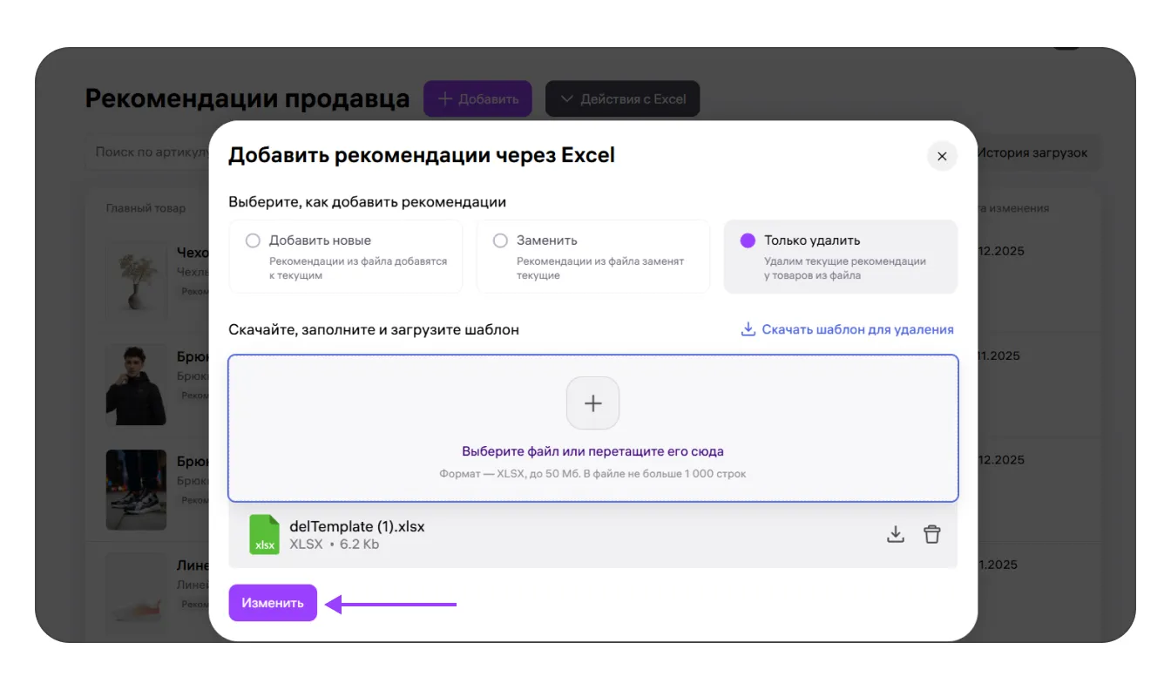The height and width of the screenshot is (690, 1171).
Task: Click the green XLSX file icon
Action: point(264,534)
